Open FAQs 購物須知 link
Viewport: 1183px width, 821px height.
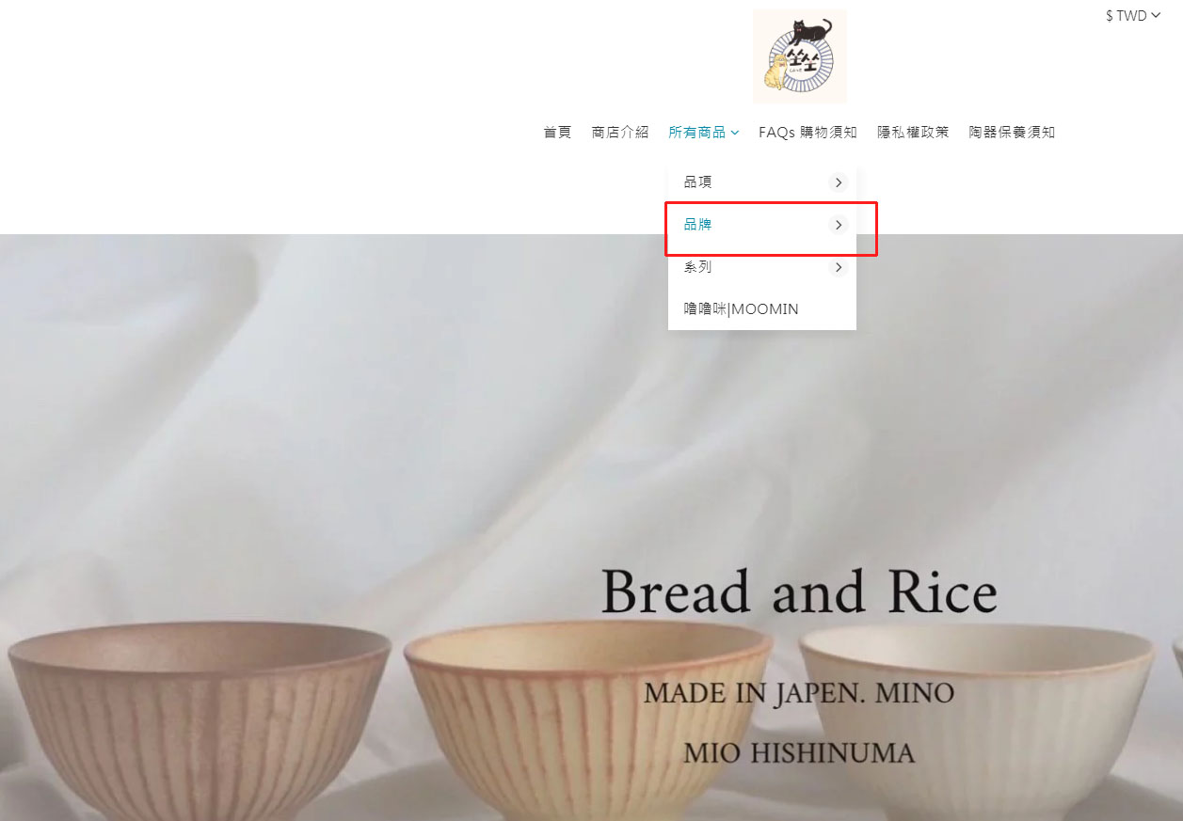807,133
